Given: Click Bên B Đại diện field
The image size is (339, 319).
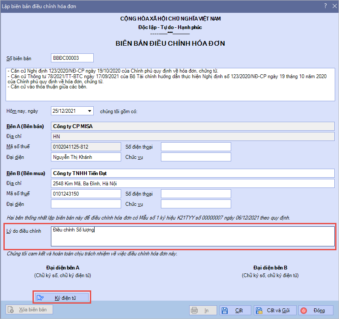Looking at the screenshot, I should coord(86,204).
